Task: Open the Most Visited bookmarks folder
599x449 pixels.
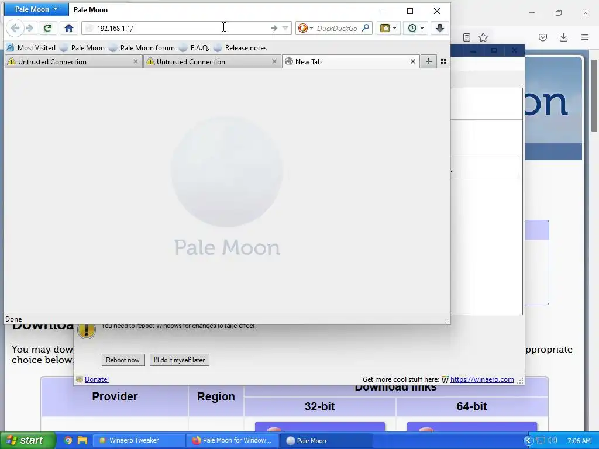Action: 31,48
